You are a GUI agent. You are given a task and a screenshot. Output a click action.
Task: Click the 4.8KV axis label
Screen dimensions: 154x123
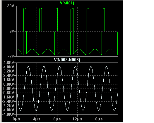9,63
